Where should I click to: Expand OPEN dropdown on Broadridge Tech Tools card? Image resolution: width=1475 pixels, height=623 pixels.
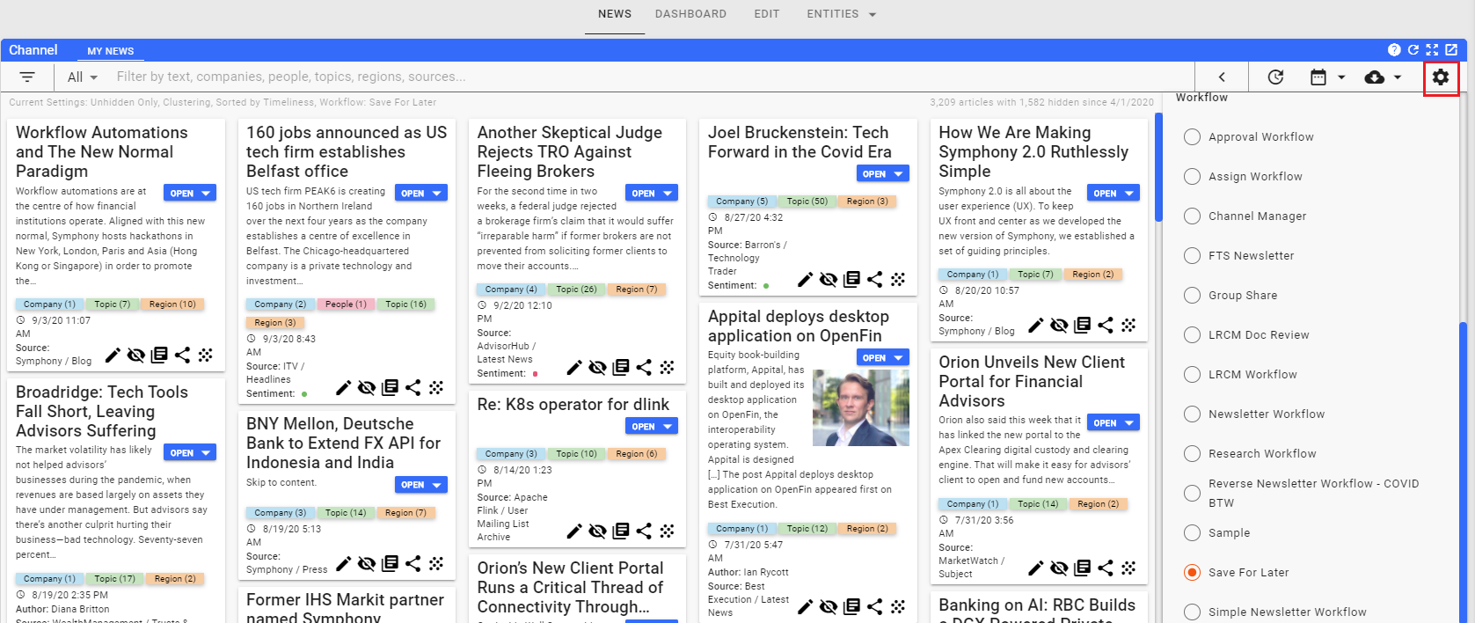[207, 453]
